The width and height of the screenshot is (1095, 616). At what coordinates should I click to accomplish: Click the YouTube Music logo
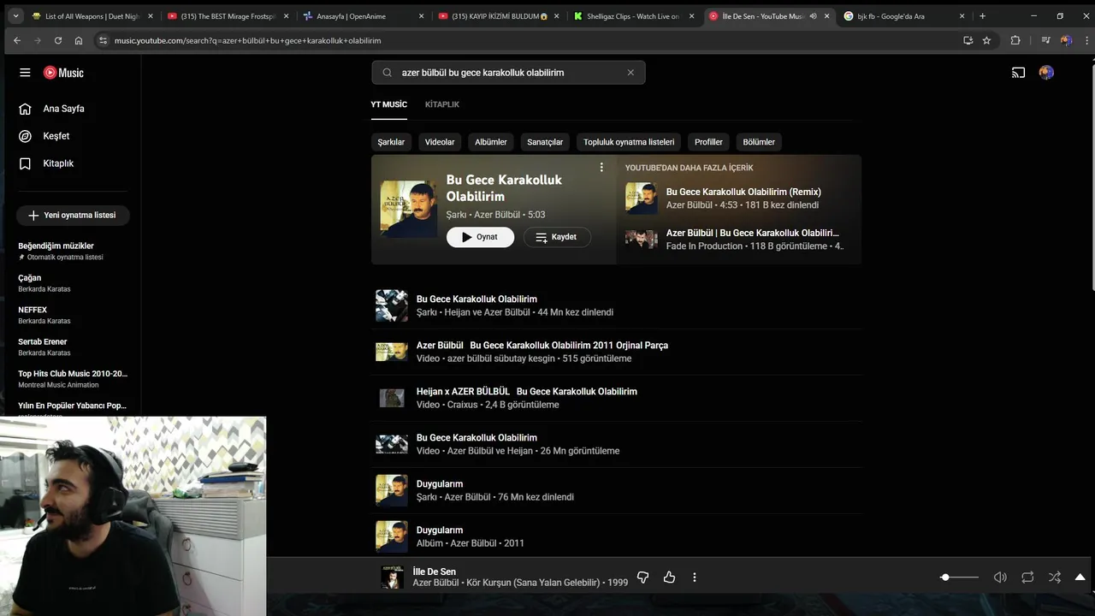(63, 73)
